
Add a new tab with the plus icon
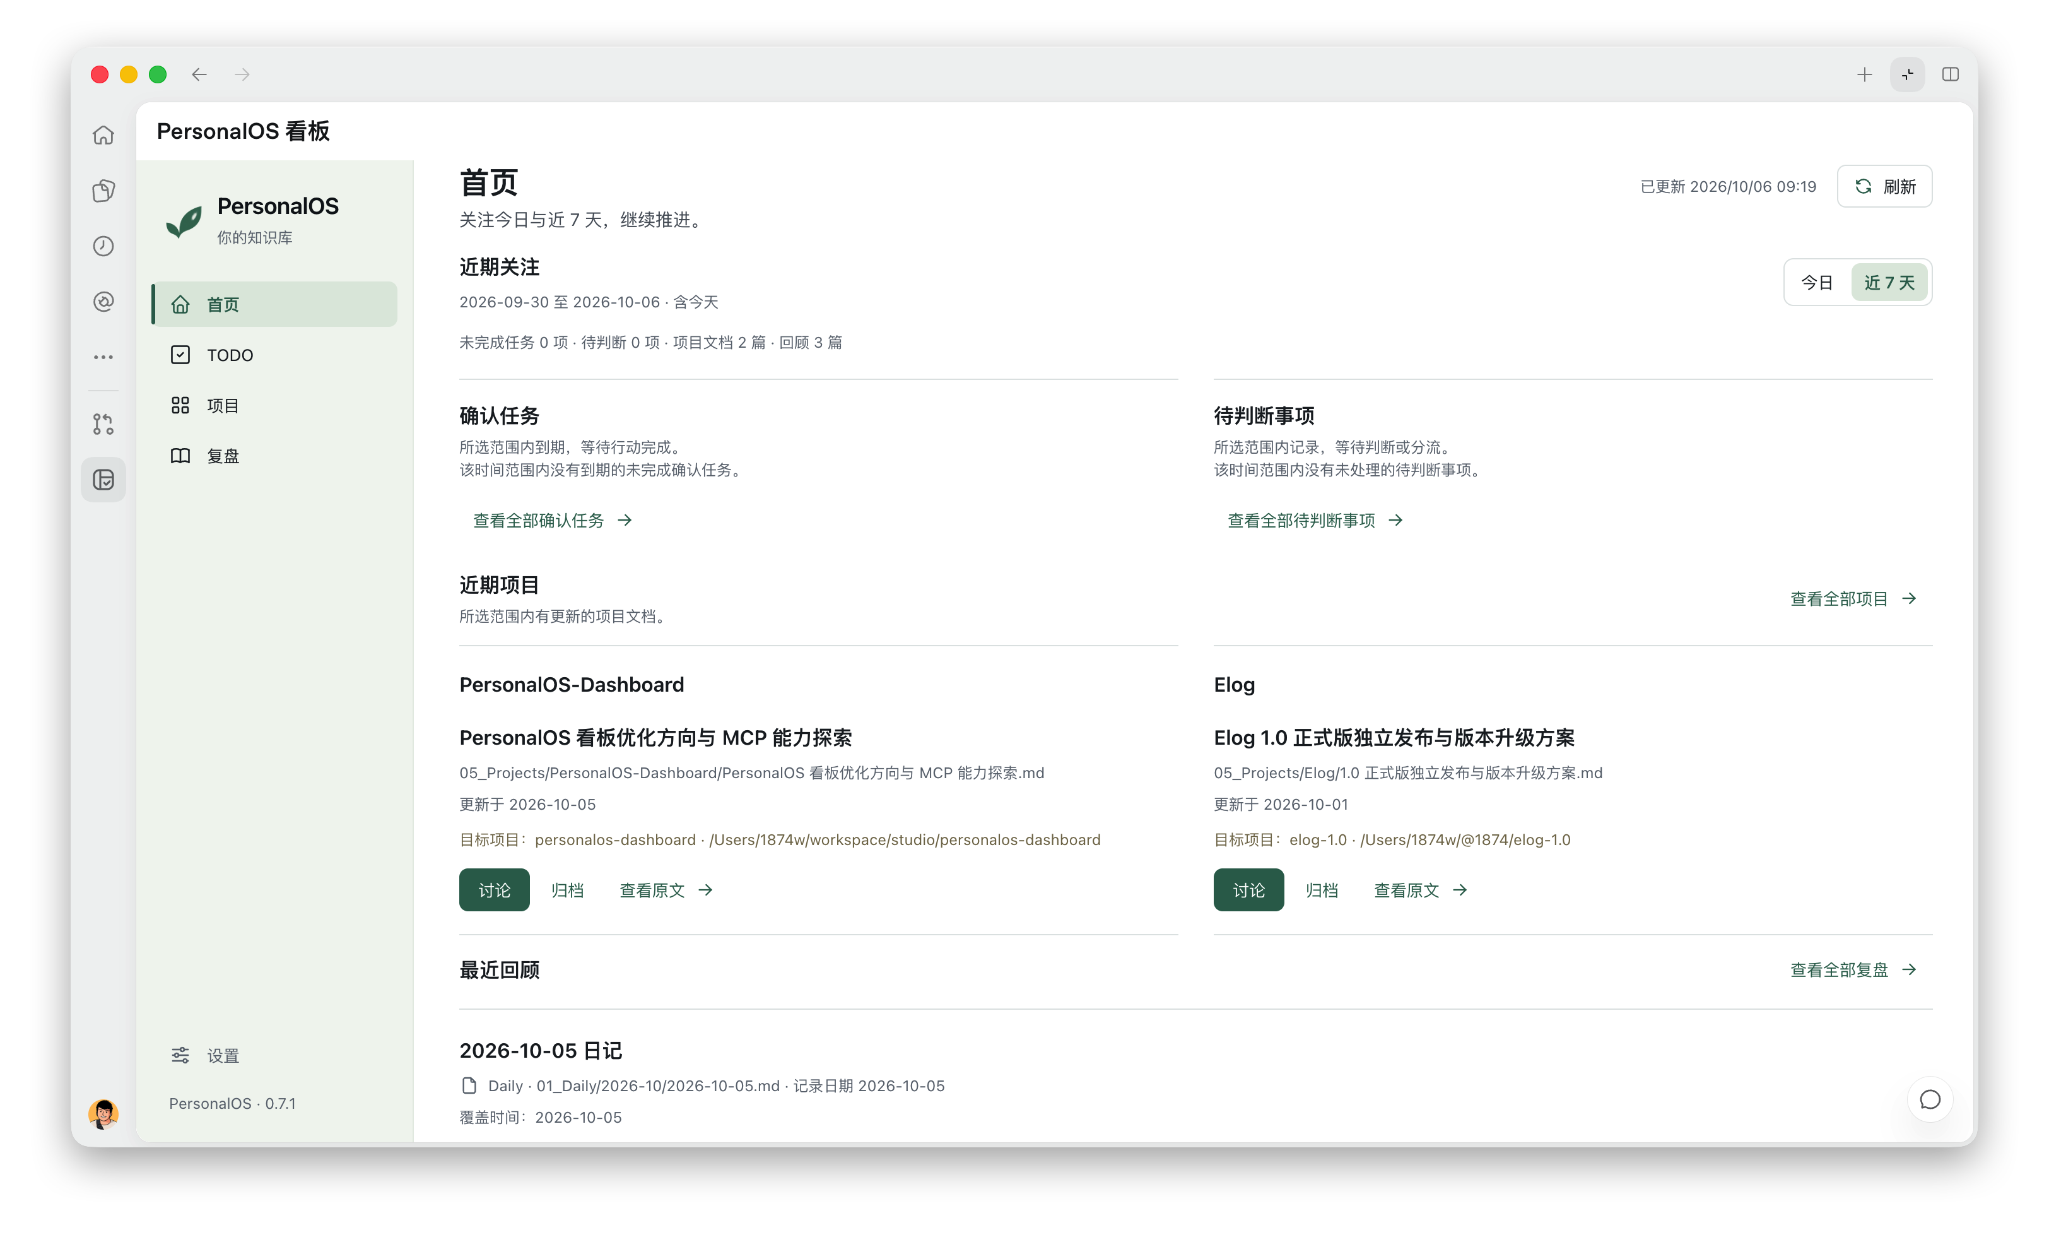pyautogui.click(x=1864, y=75)
